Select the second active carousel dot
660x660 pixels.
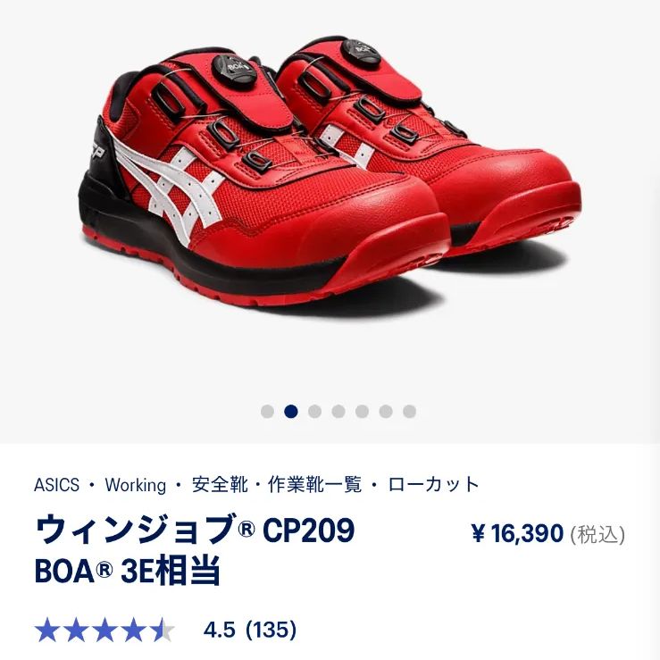click(x=291, y=411)
